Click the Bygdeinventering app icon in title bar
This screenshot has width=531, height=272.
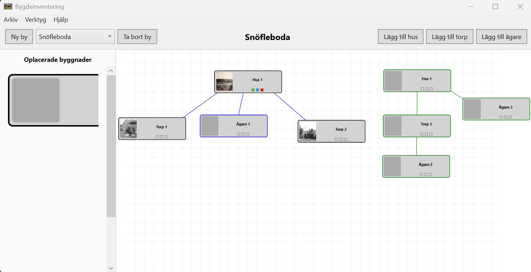(8, 6)
